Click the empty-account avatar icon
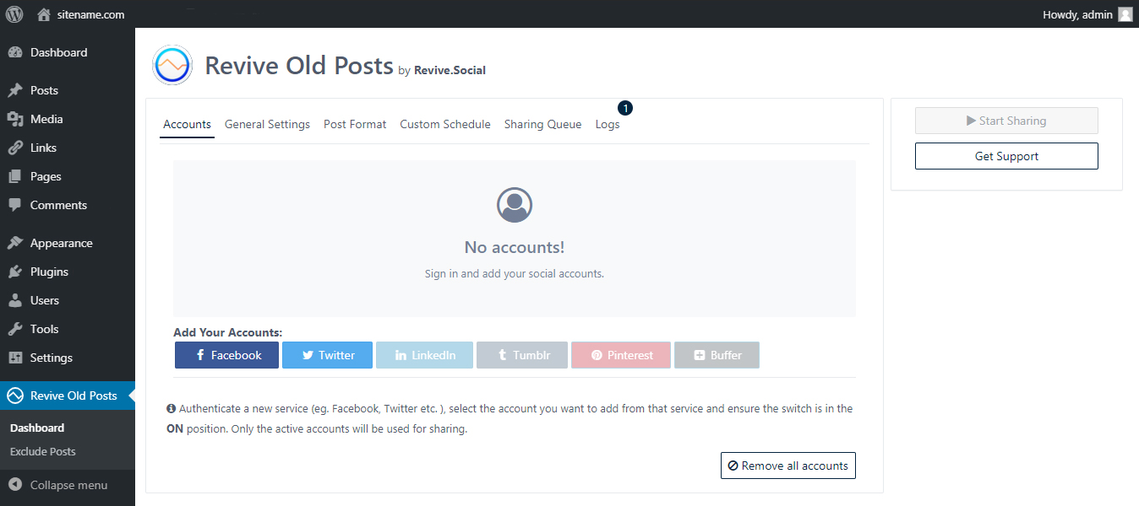Image resolution: width=1139 pixels, height=506 pixels. pos(515,205)
